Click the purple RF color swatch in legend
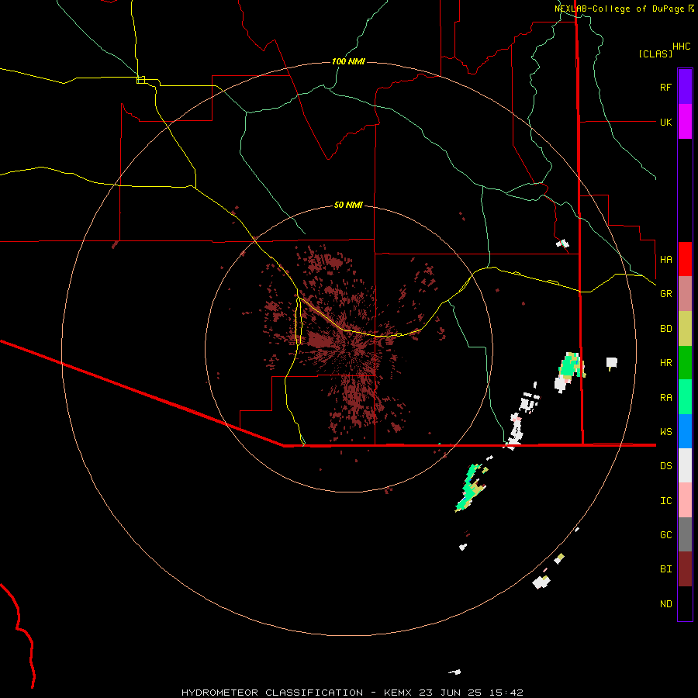698x698 pixels. tap(685, 87)
